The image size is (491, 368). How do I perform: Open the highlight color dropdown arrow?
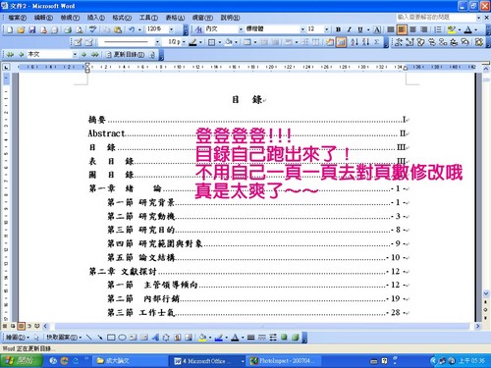pyautogui.click(x=460, y=29)
